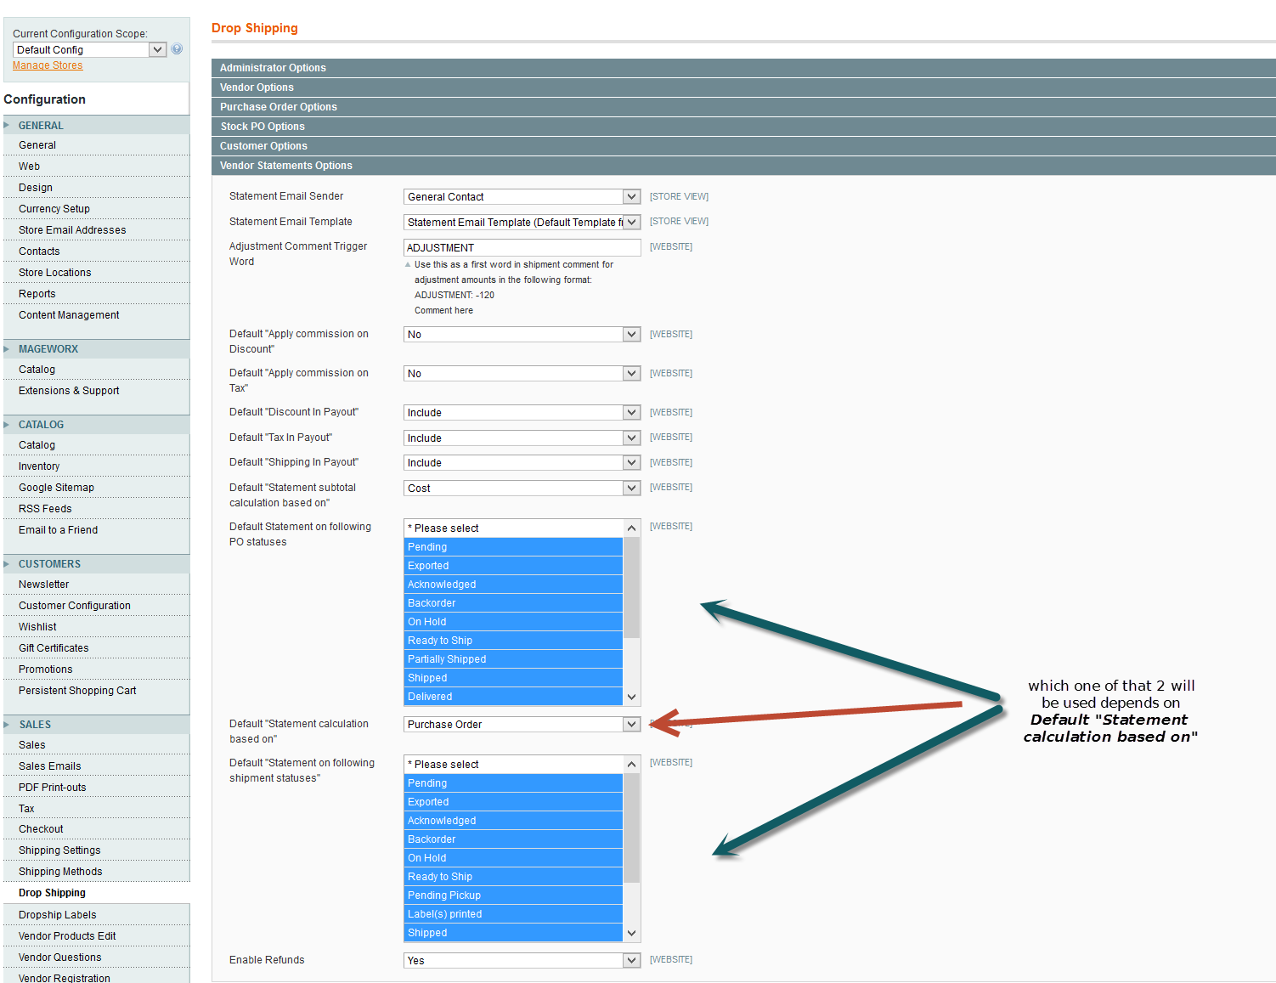Open the Enable Refunds dropdown
This screenshot has height=983, width=1276.
click(x=522, y=961)
